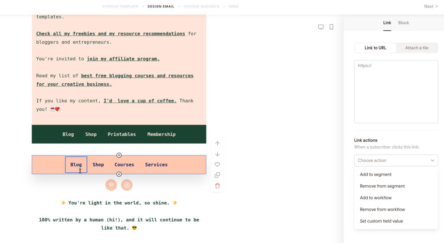This screenshot has height=243, width=444.
Task: Click 'I'd love a cup of coffee' link
Action: point(140,101)
